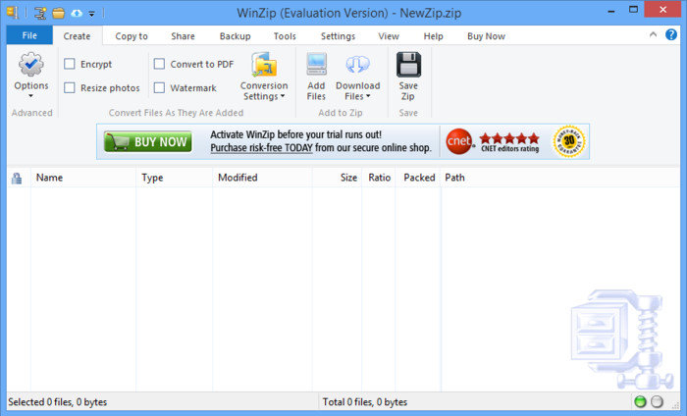Click the quick access zip list icon
Viewport: 687px width, 416px height.
point(40,13)
